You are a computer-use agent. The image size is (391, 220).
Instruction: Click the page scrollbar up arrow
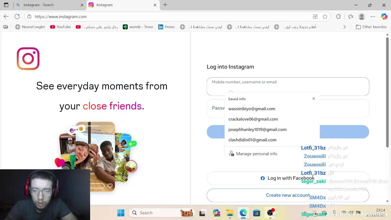pos(387,35)
